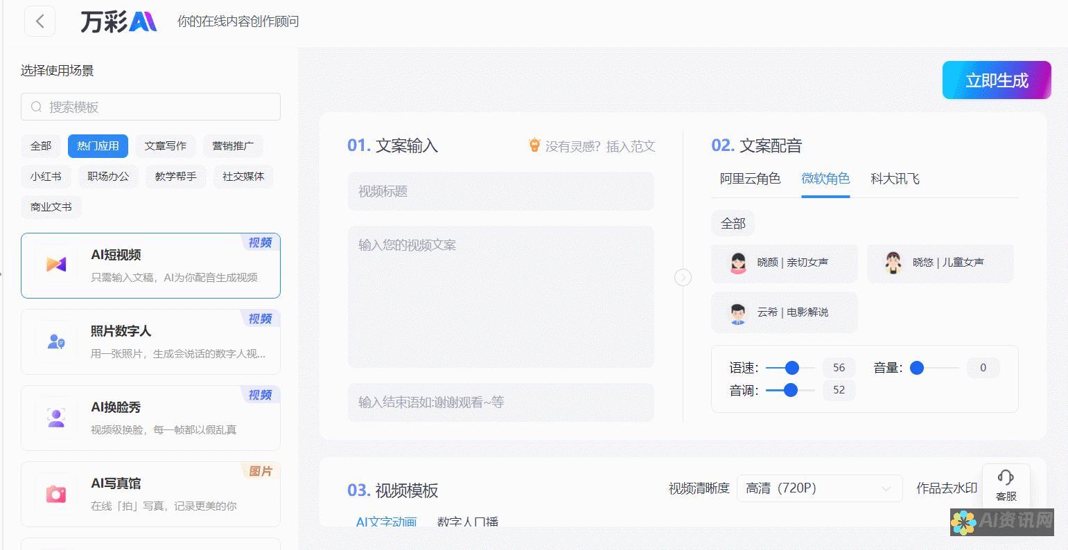Open the 客服 headset support icon
Viewport: 1068px width, 550px height.
coord(1006,477)
